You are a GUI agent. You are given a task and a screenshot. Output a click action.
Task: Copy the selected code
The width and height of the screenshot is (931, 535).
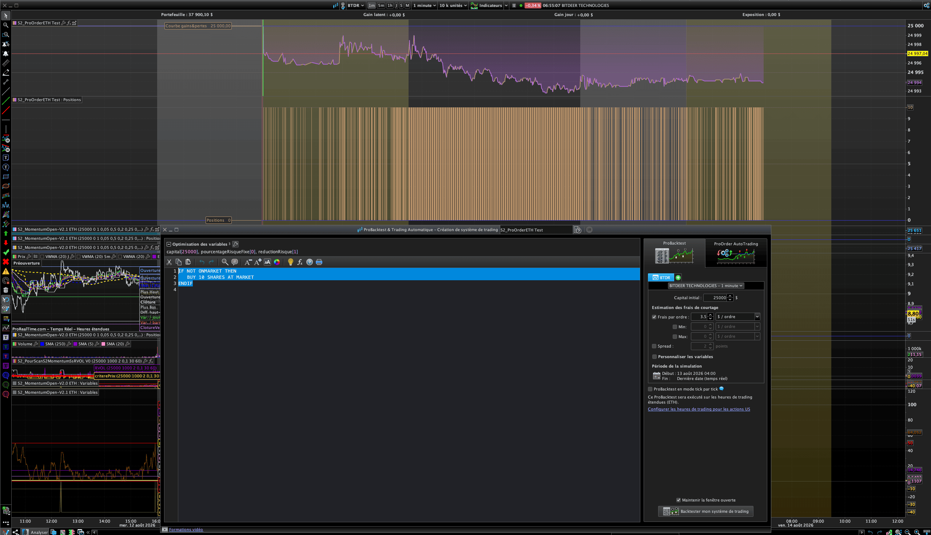click(179, 262)
